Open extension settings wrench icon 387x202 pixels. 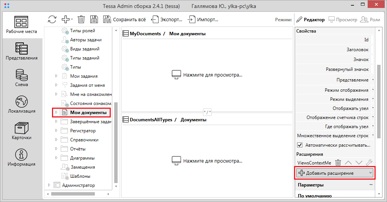tap(368, 163)
